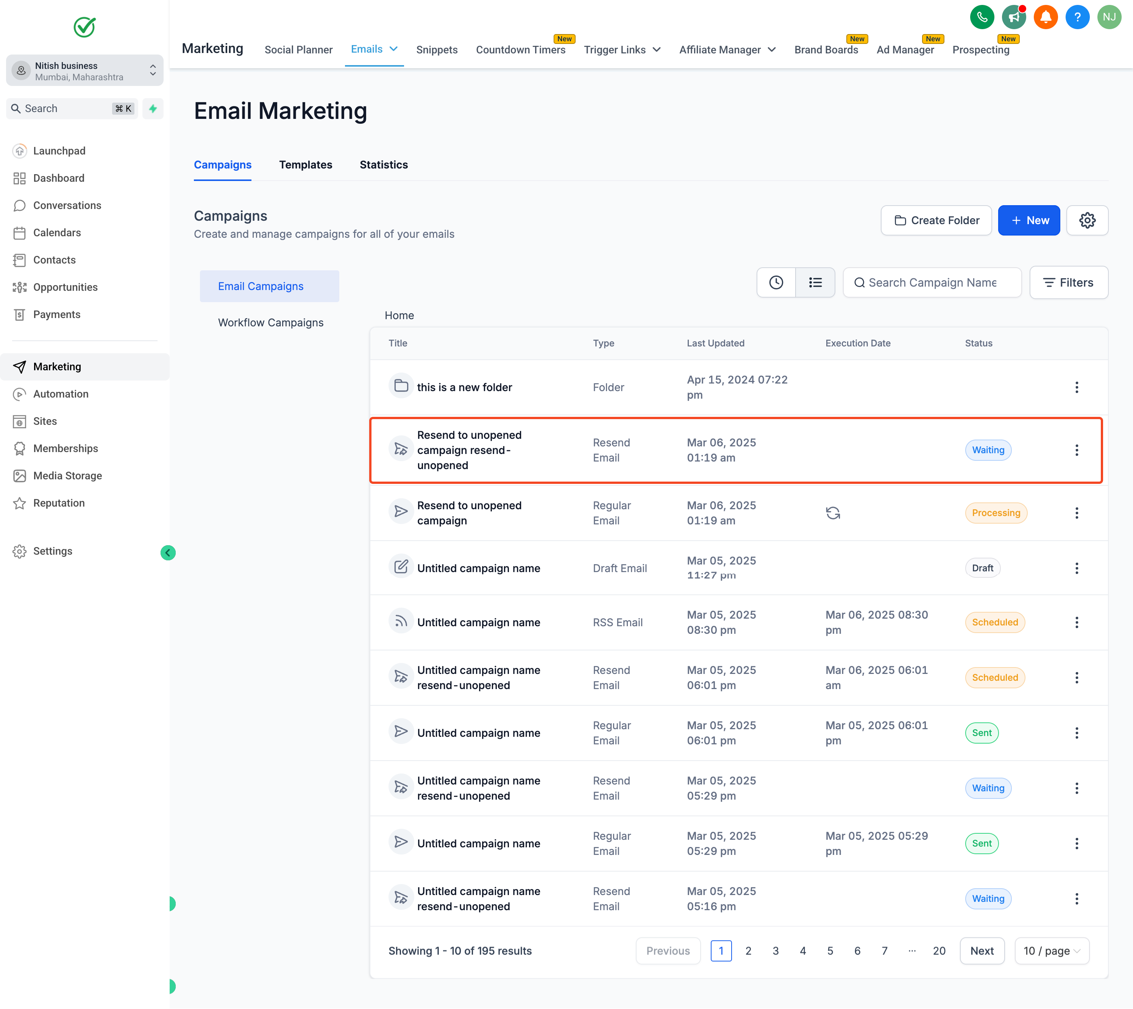
Task: Switch to the Templates tab
Action: click(x=306, y=165)
